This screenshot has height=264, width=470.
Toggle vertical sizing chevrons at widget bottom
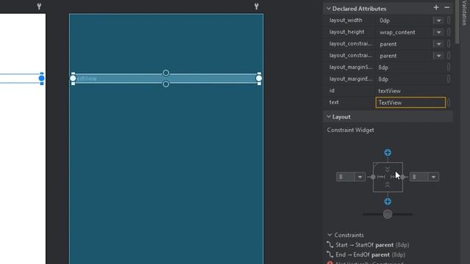[x=388, y=185]
